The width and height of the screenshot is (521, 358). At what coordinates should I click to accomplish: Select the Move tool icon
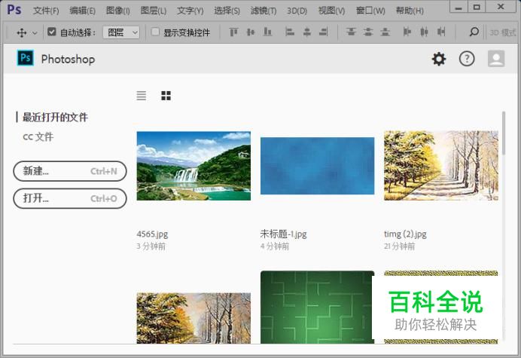(21, 32)
